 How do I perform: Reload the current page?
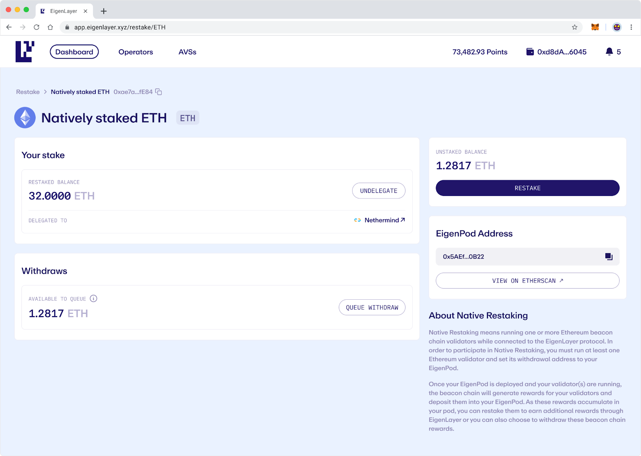click(x=36, y=27)
